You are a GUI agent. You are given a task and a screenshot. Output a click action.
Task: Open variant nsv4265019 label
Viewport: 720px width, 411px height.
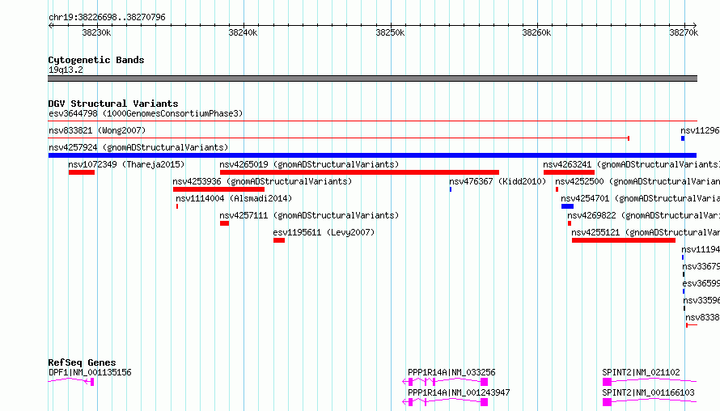(x=309, y=164)
